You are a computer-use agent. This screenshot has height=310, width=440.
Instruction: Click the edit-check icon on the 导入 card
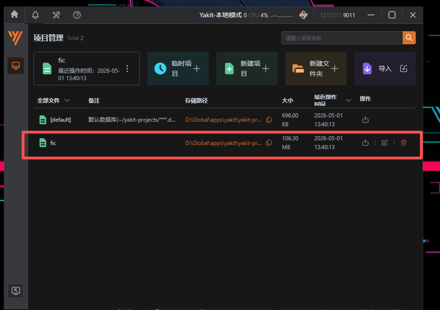pos(404,69)
